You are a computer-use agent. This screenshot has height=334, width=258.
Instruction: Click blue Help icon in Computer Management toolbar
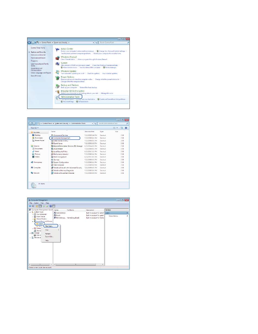pyautogui.click(x=51, y=206)
